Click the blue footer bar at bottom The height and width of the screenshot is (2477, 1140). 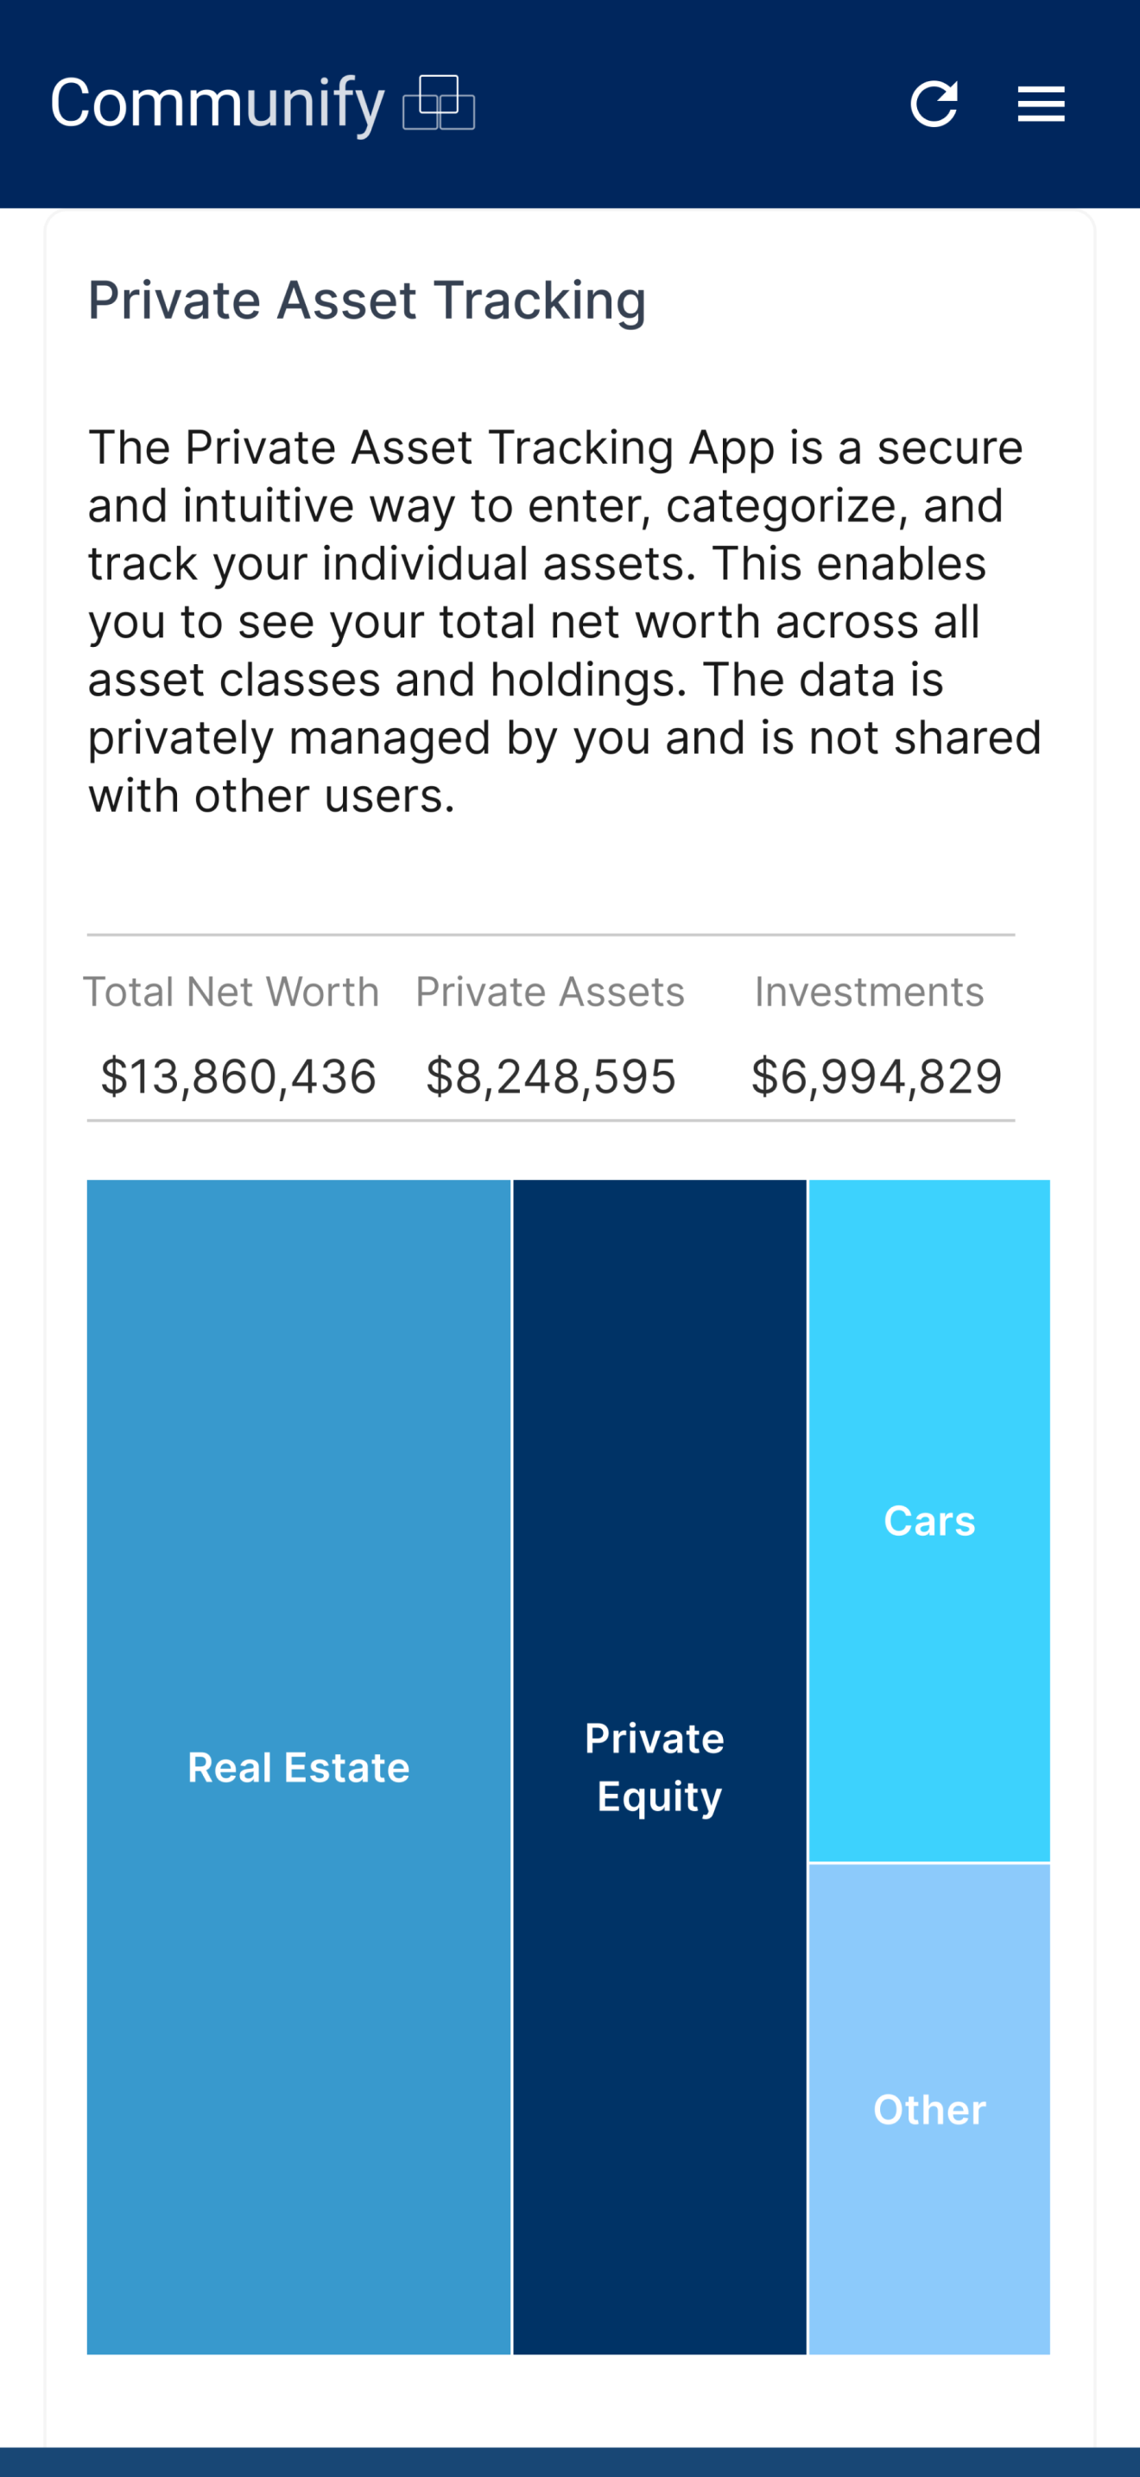(x=570, y=2462)
